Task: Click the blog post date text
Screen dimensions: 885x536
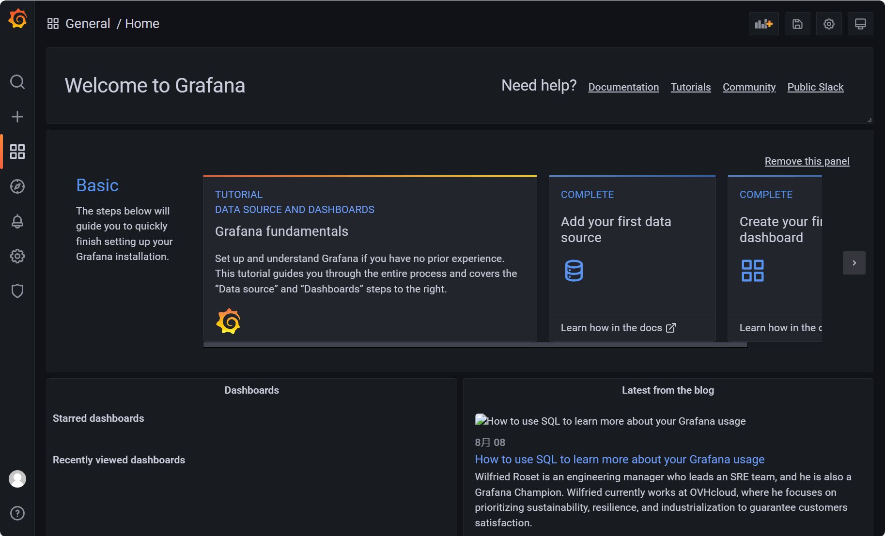Action: point(490,443)
